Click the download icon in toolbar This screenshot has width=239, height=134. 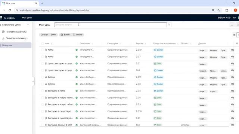click(232, 25)
